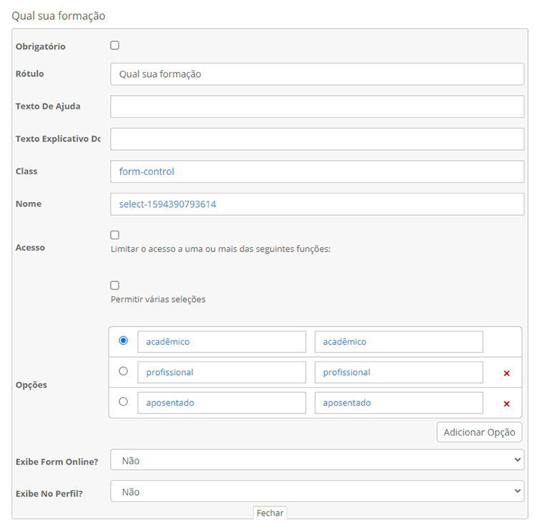Select the 'acadêmico' radio button
The image size is (540, 530).
pyautogui.click(x=124, y=341)
